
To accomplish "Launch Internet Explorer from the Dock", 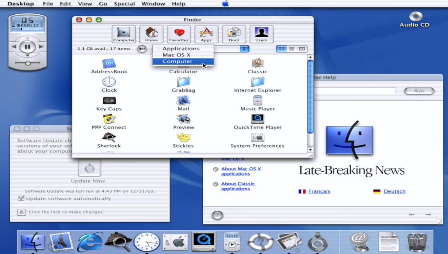I will (90, 242).
